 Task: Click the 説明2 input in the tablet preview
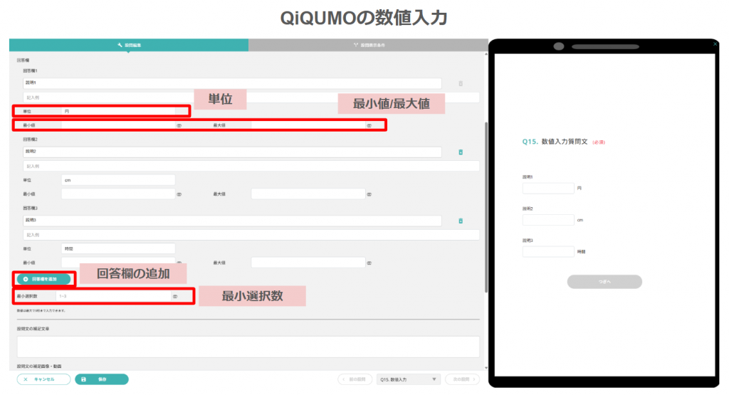(x=548, y=220)
